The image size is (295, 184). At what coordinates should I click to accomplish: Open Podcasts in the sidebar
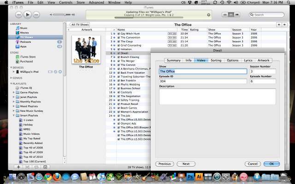click(x=25, y=42)
